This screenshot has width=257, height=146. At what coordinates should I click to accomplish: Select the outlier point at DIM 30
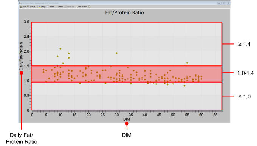(x=117, y=53)
